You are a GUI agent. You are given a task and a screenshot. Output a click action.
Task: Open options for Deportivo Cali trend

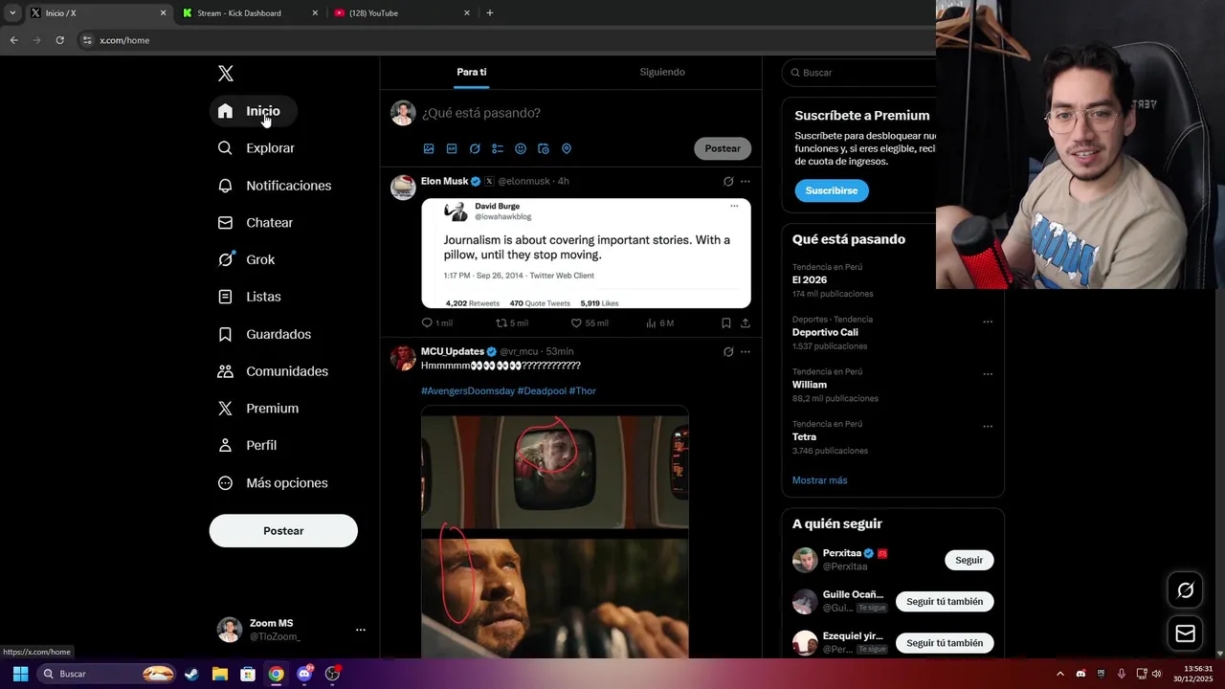click(988, 322)
